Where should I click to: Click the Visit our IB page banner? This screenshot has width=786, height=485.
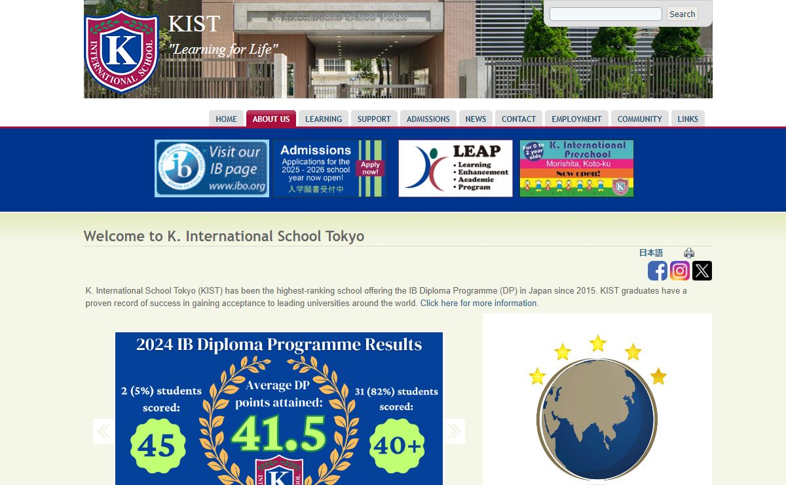pyautogui.click(x=212, y=168)
